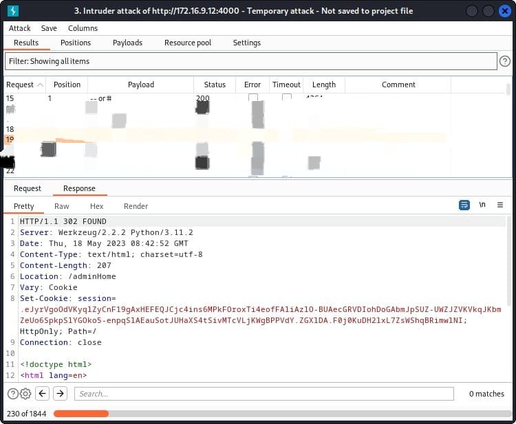
Task: Click the '230 of 1844' progress text
Action: click(x=26, y=414)
